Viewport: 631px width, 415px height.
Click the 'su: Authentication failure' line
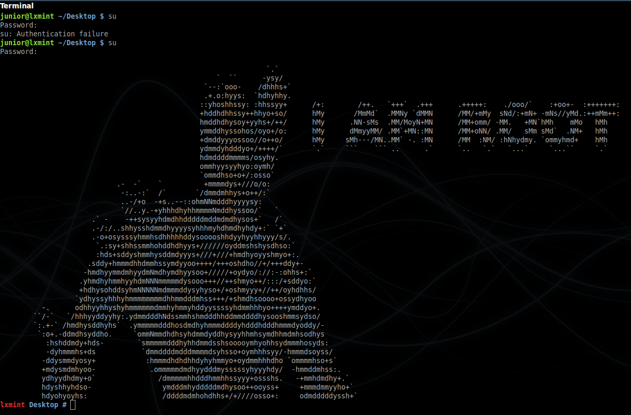[x=54, y=34]
